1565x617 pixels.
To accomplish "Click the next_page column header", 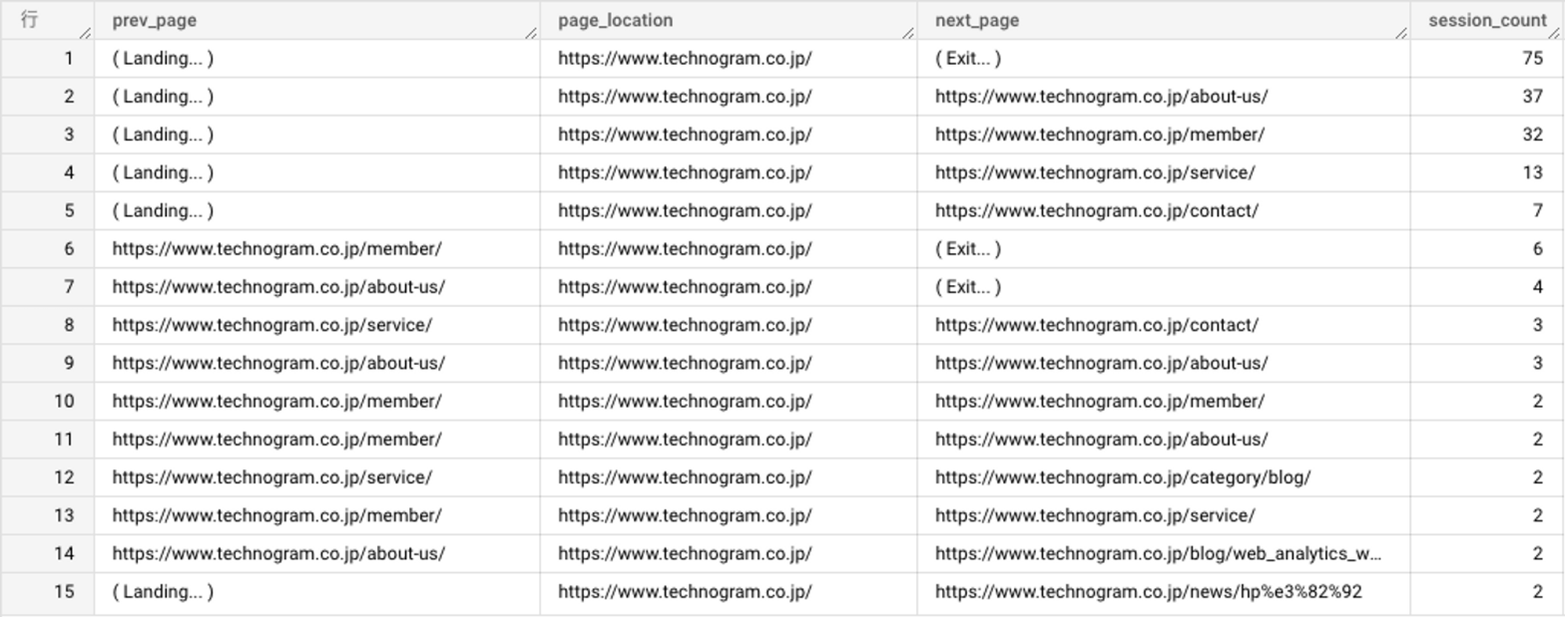I will 976,21.
